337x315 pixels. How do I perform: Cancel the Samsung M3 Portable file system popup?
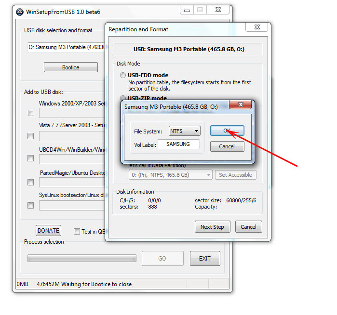pos(227,146)
